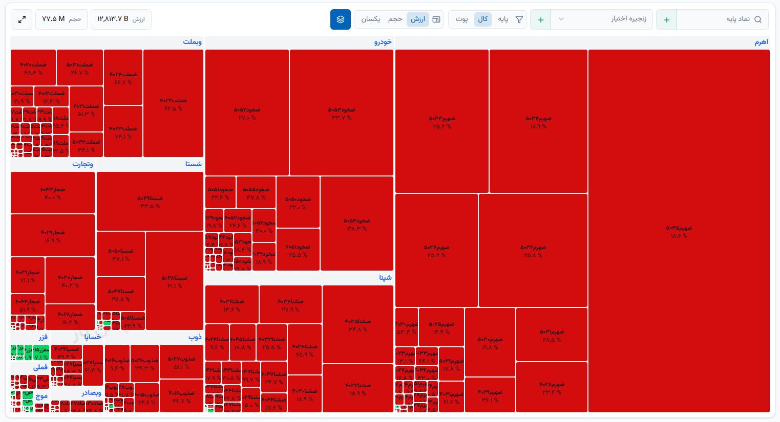
Task: Click the layout sizing icon near ارزش
Action: pos(436,19)
